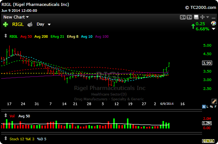Toggle the % percent scale option

click(x=211, y=107)
